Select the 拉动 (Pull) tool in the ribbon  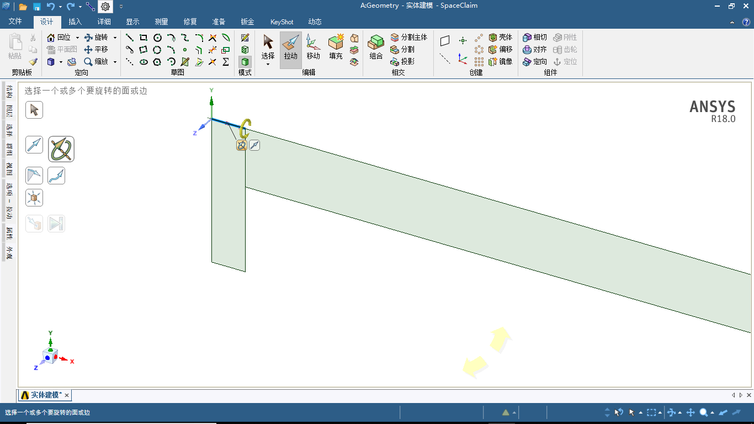(x=291, y=49)
